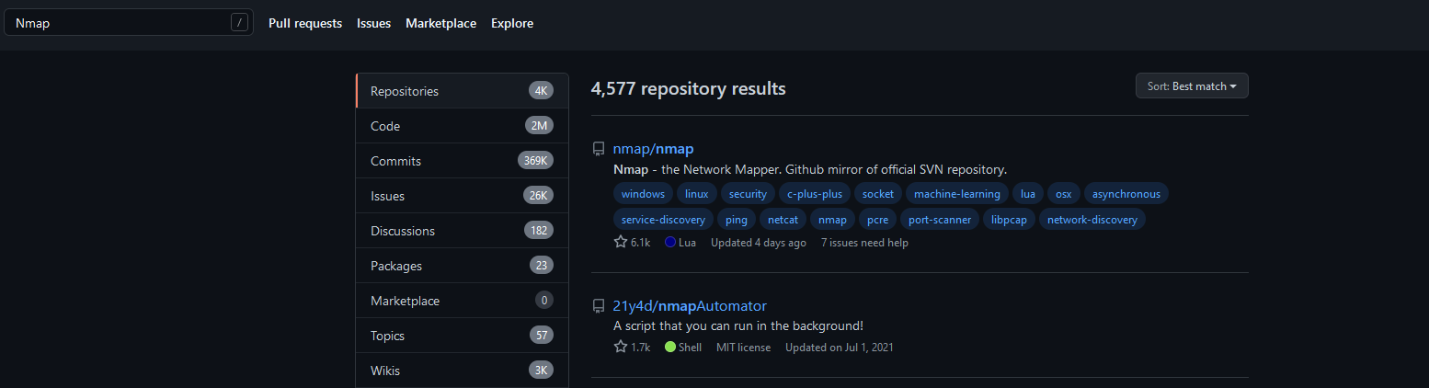Click the Updated on Jul 1, 2021 text
The width and height of the screenshot is (1429, 388).
(x=840, y=348)
